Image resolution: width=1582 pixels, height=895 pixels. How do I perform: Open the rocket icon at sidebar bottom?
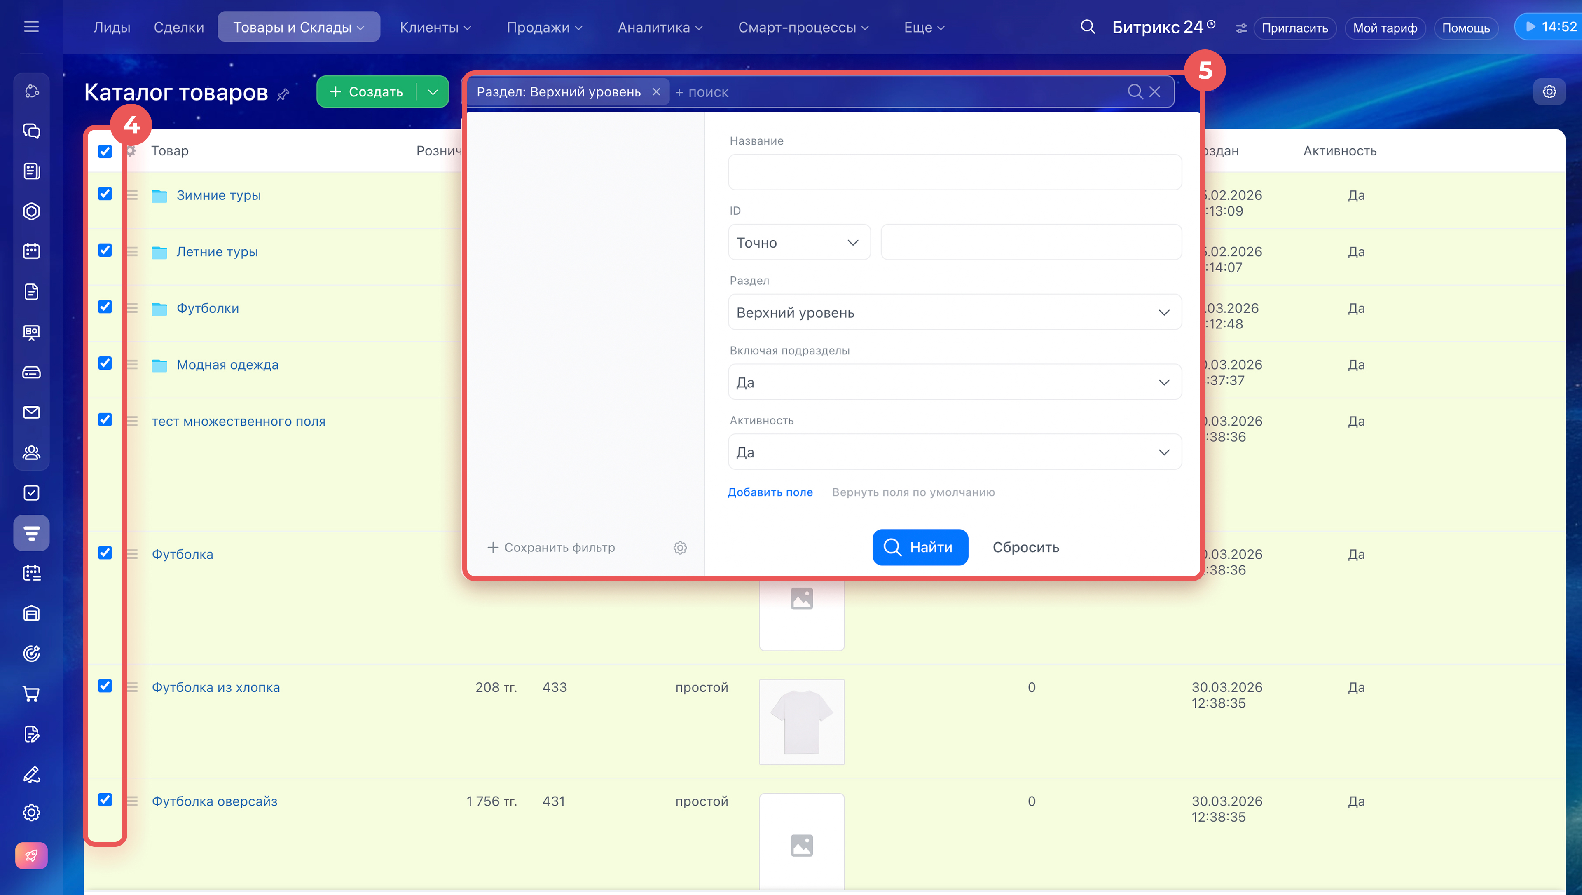(31, 855)
